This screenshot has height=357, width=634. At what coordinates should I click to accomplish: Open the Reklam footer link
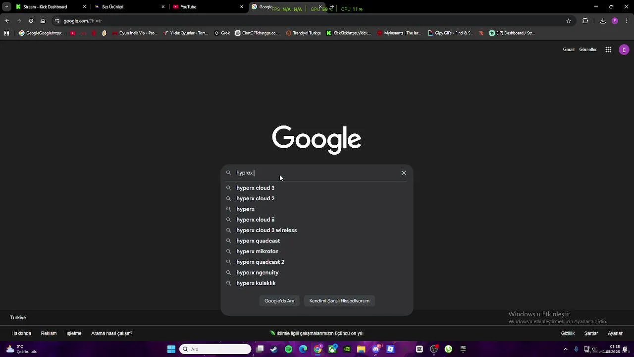49,333
